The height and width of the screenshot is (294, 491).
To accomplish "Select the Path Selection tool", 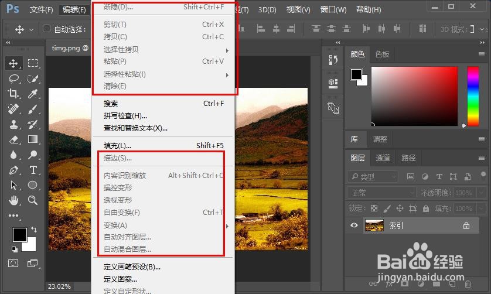I will click(x=13, y=185).
